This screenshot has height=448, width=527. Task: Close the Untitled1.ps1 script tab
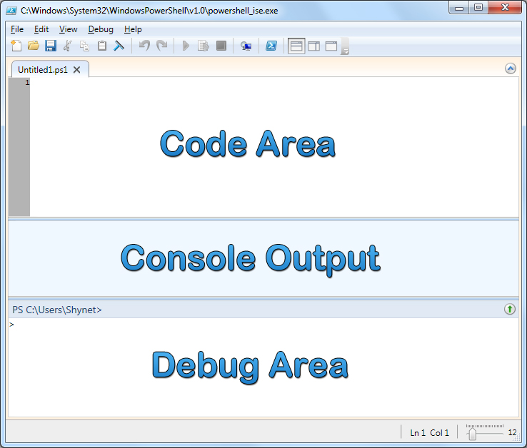[77, 69]
